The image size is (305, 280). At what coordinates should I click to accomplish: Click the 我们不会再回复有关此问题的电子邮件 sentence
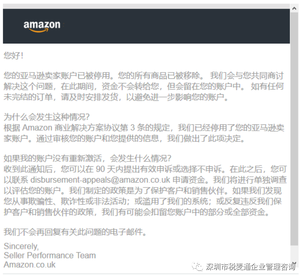(75, 232)
